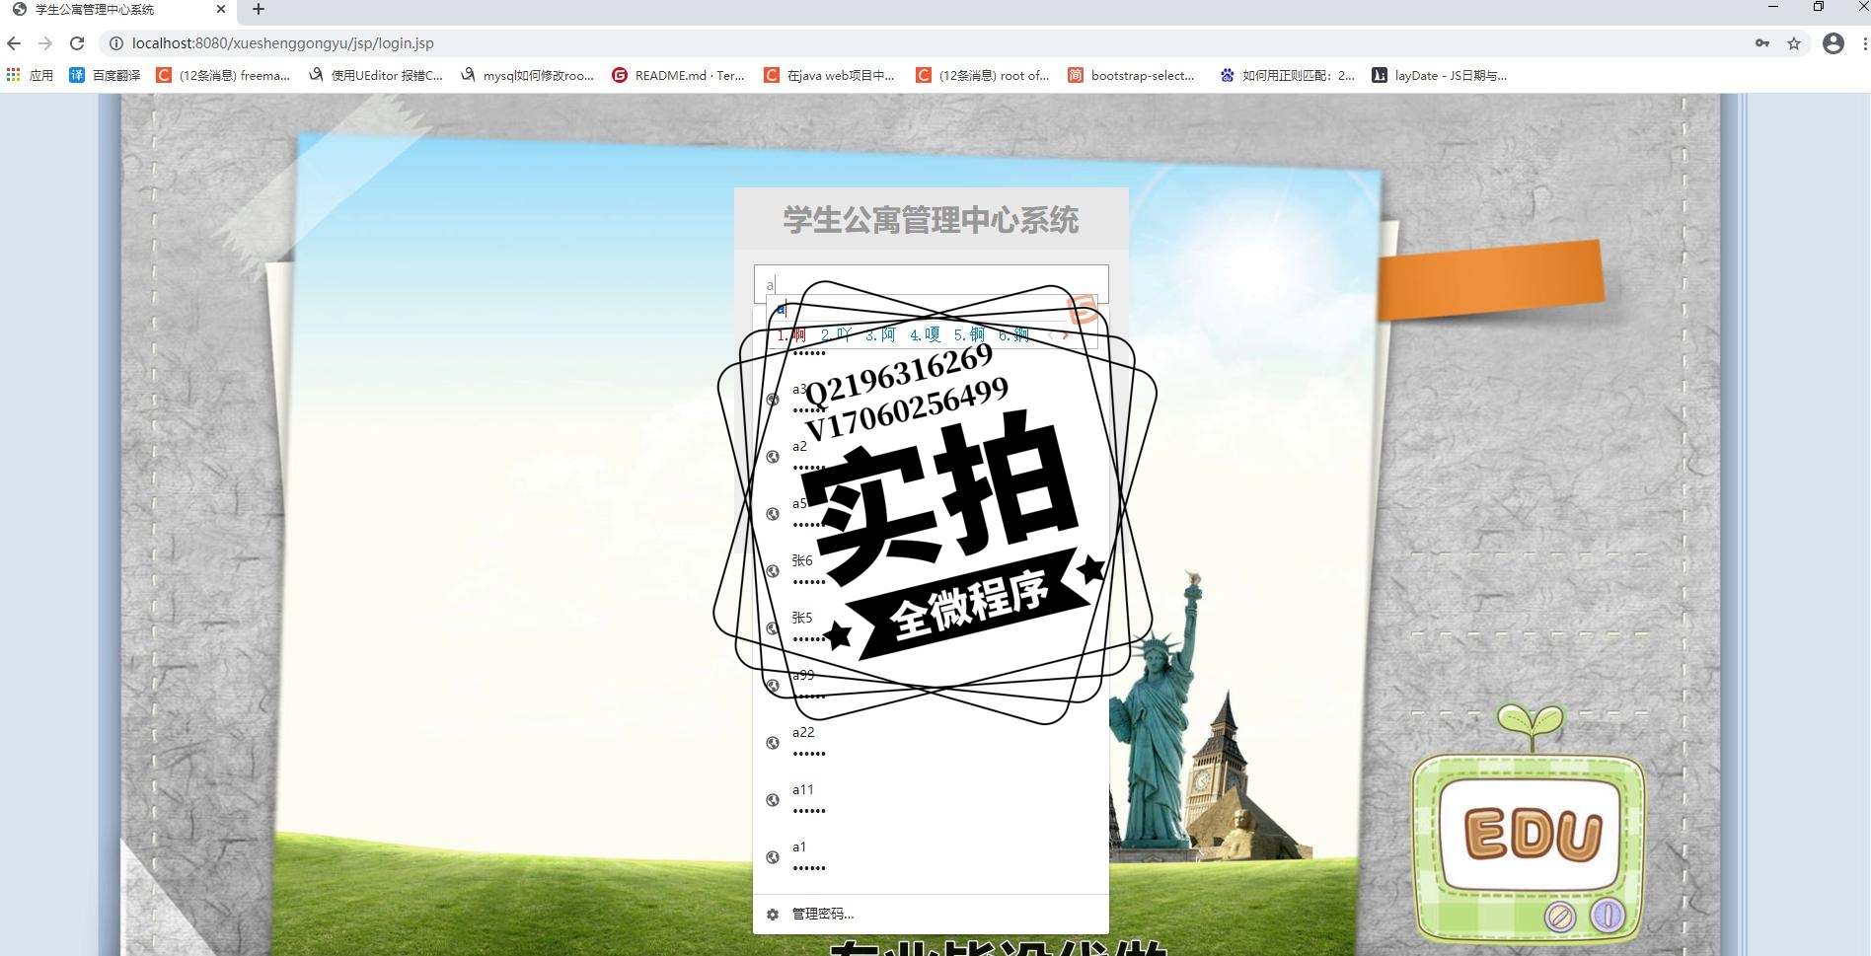
Task: Choose saved account 张6
Action: click(931, 571)
